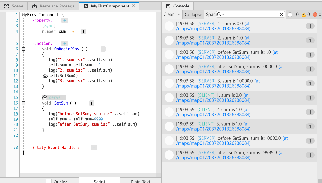Viewport: 322px width, 183px height.
Task: Click server call icon beside self:SetSum()
Action: pos(45,76)
